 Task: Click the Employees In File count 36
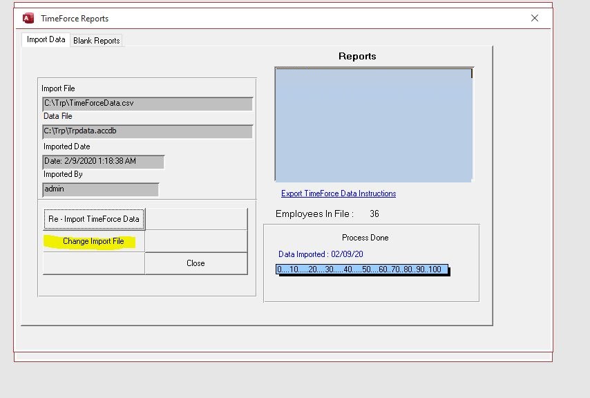coord(374,214)
